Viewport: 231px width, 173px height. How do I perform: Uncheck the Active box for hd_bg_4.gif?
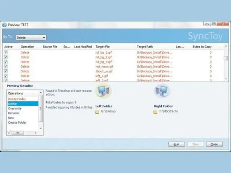[x=6, y=62]
